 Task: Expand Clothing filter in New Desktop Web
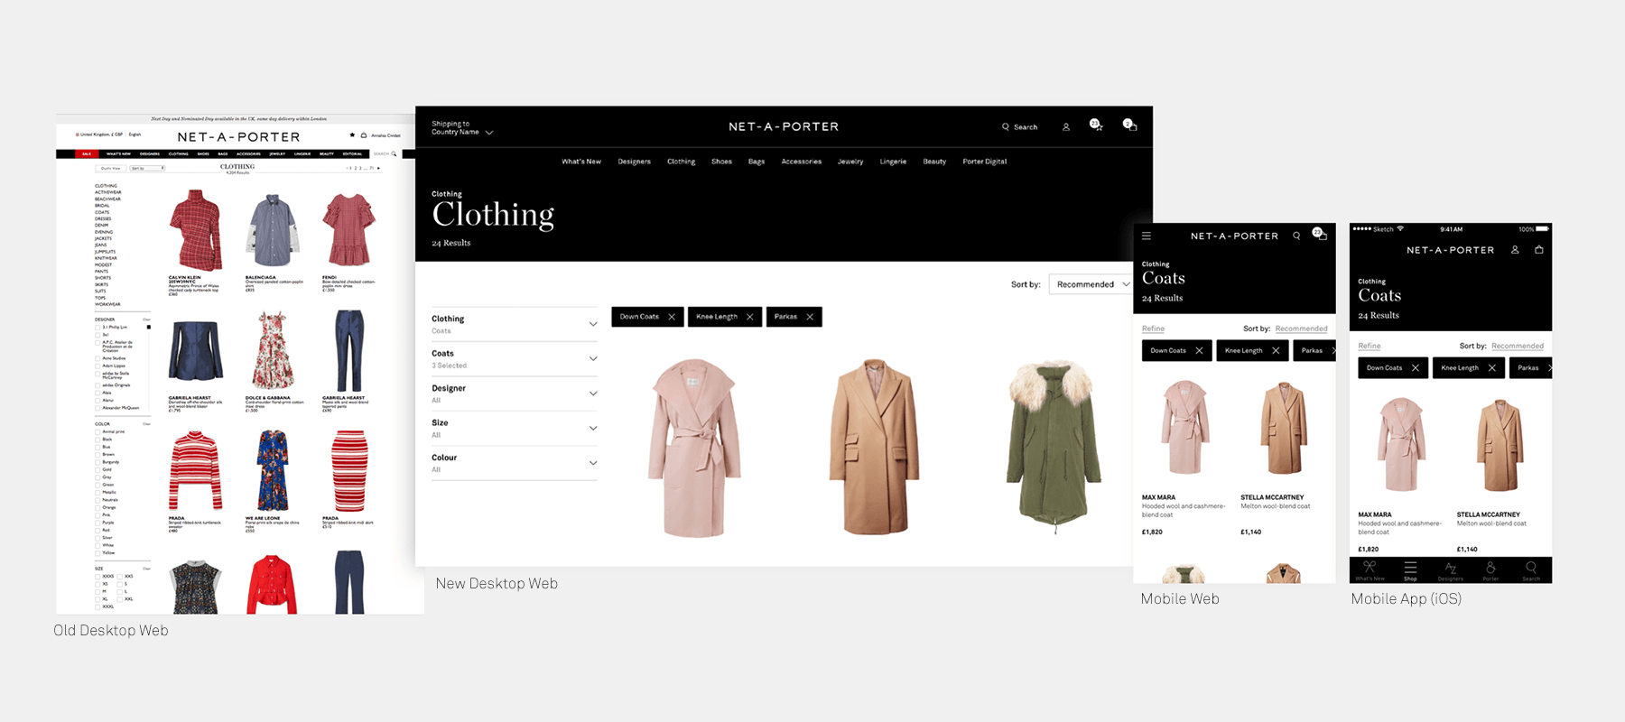coord(514,324)
